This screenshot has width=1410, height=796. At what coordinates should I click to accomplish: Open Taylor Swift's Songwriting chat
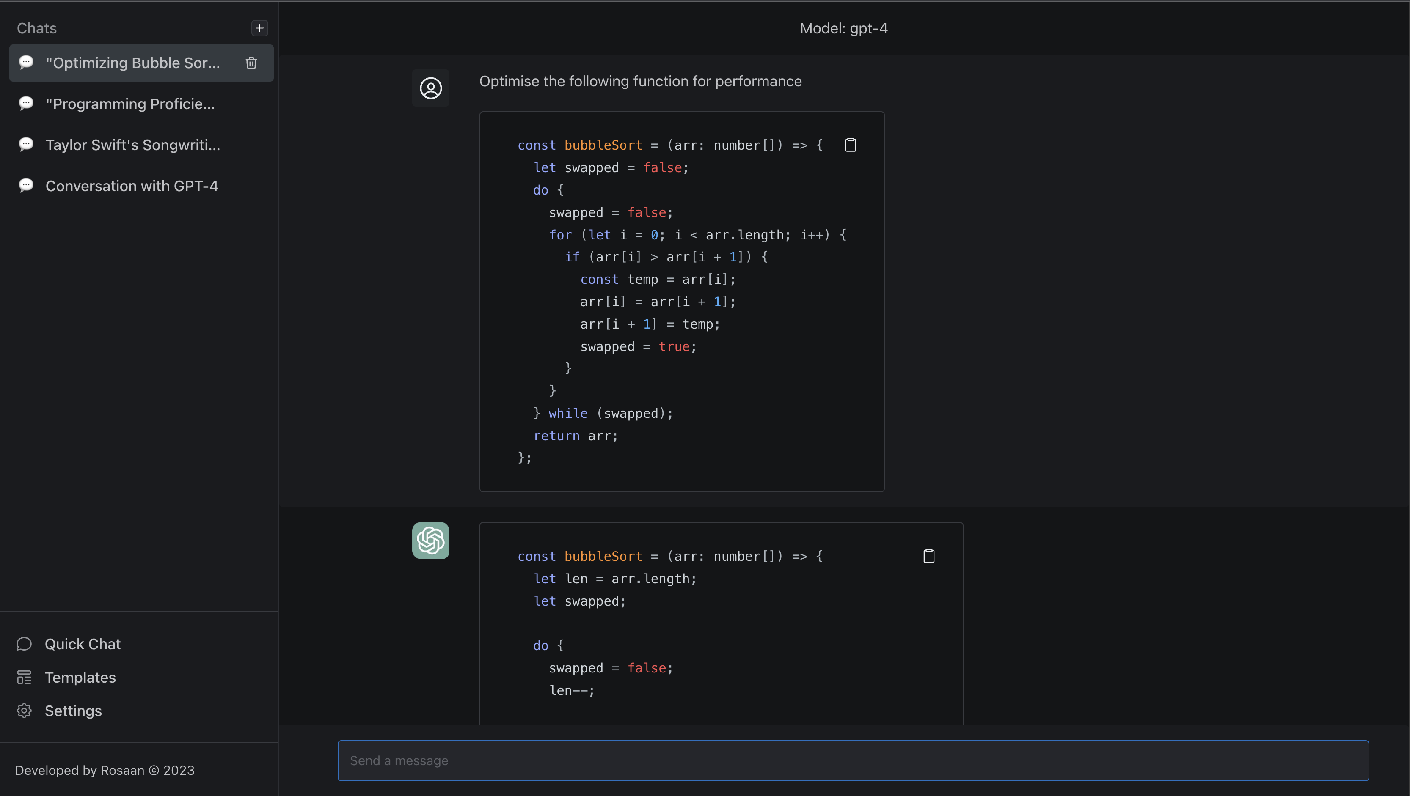[x=133, y=145]
